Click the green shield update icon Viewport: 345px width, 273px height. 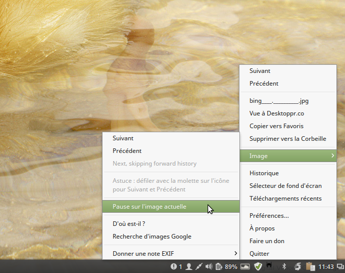258,266
